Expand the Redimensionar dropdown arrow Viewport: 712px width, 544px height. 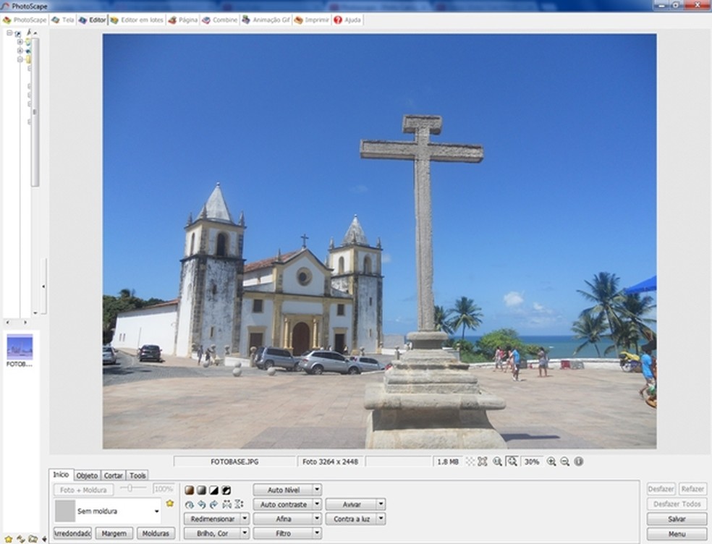(245, 519)
